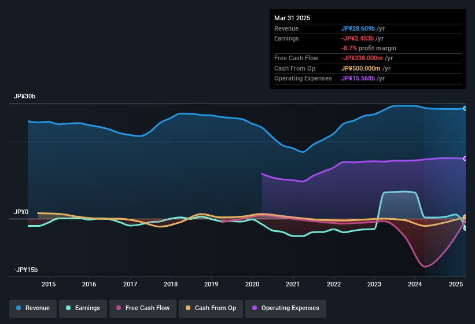
Task: Click the 2015 x-axis label
Action: [x=49, y=284]
